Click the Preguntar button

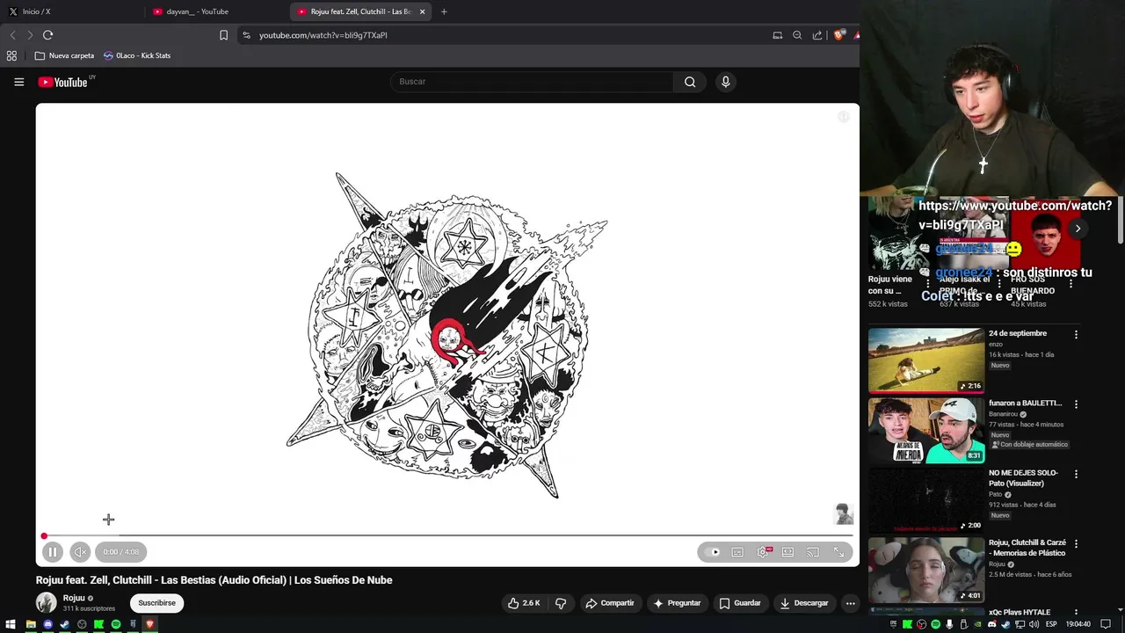[x=677, y=603]
